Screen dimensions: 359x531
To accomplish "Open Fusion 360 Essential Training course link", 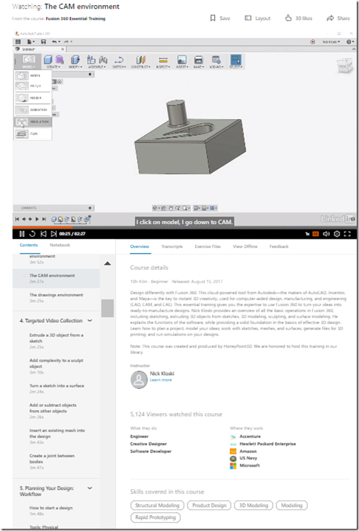I will point(76,18).
